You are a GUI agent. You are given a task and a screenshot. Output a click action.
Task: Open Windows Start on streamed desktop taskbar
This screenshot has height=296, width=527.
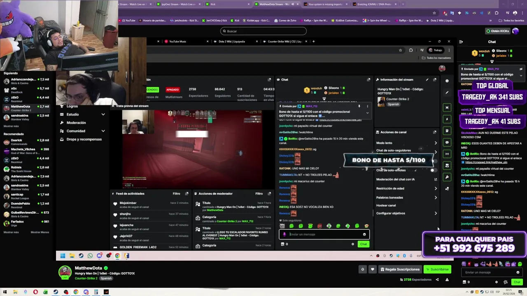63,256
